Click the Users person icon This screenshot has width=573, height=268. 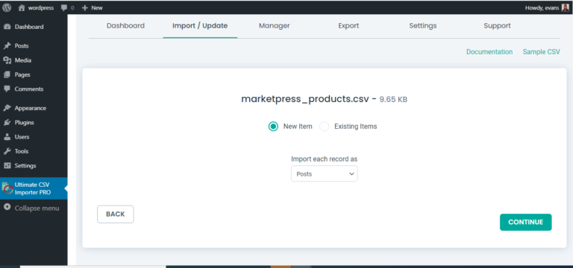click(x=7, y=137)
